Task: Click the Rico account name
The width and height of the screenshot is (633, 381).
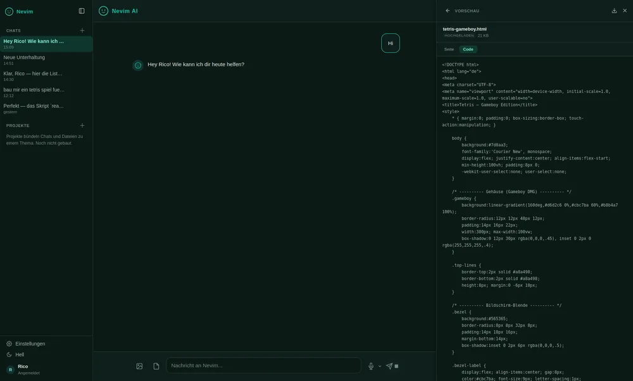Action: click(x=23, y=366)
